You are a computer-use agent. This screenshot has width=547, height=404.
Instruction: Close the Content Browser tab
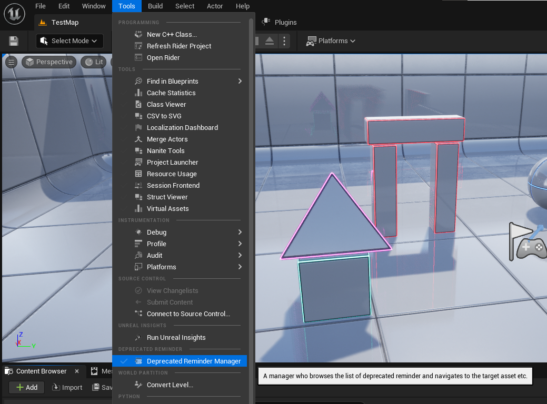(x=77, y=371)
